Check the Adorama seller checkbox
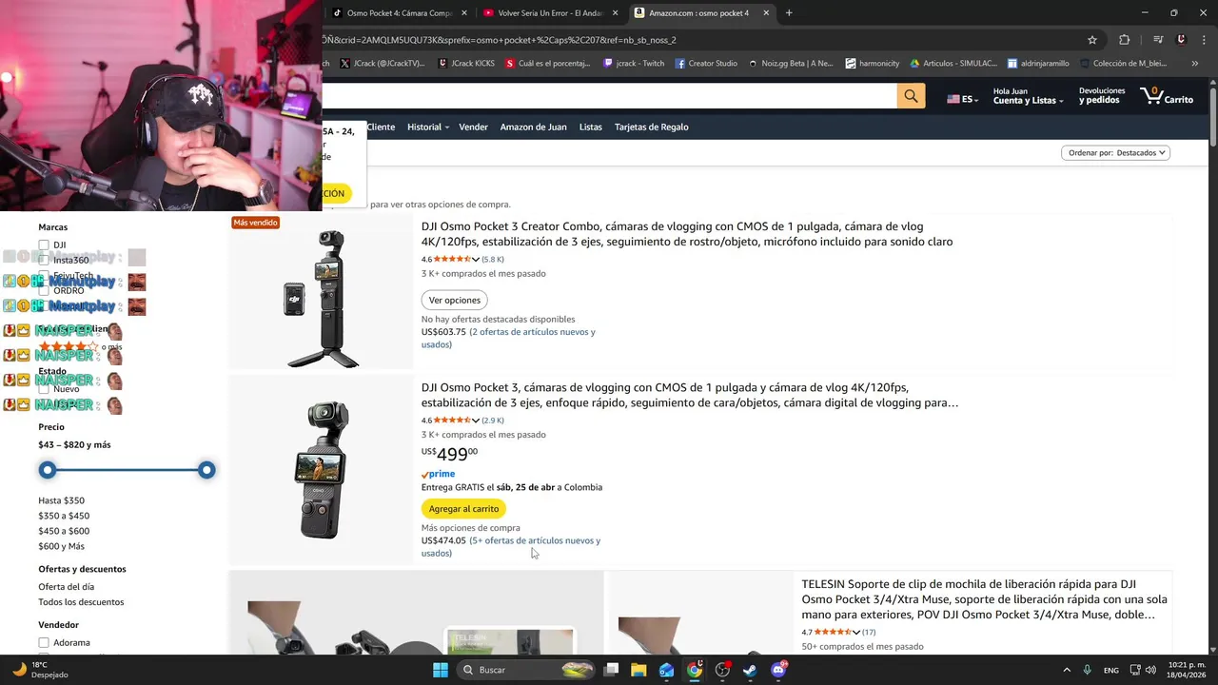Image resolution: width=1218 pixels, height=685 pixels. (44, 642)
